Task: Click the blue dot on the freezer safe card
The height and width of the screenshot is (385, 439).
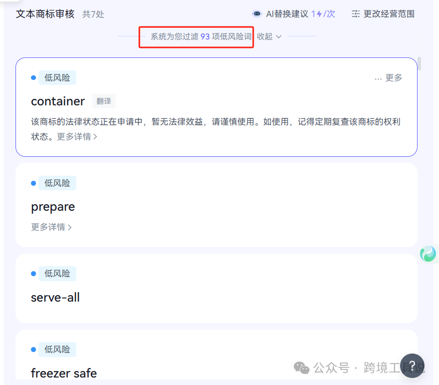Action: coord(33,350)
